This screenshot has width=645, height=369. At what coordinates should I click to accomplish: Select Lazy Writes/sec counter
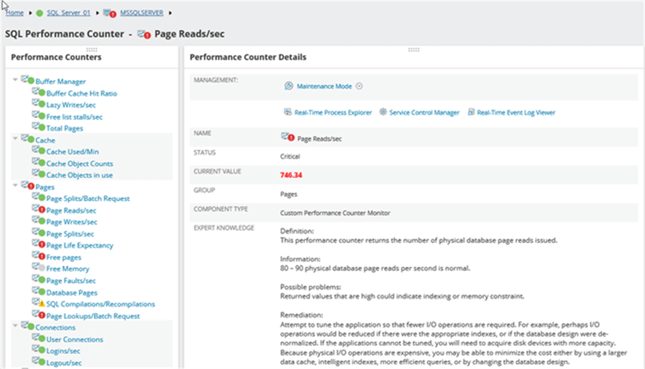click(71, 104)
